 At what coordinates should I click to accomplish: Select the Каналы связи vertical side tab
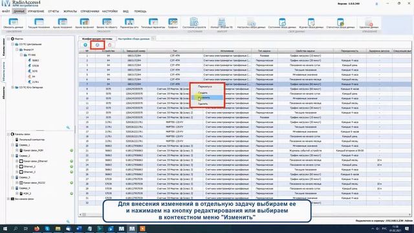[x=3, y=47]
